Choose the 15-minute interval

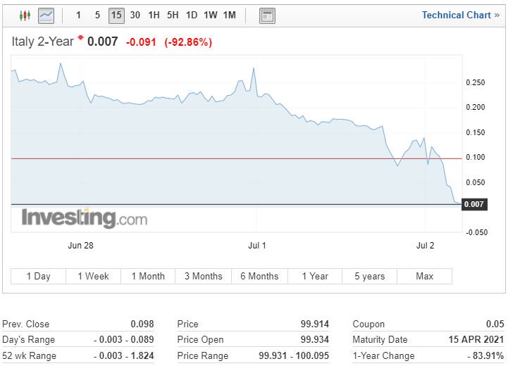[x=116, y=15]
